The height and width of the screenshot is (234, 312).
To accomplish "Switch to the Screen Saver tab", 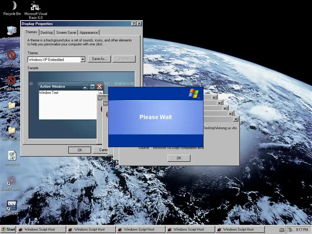I will pyautogui.click(x=66, y=33).
